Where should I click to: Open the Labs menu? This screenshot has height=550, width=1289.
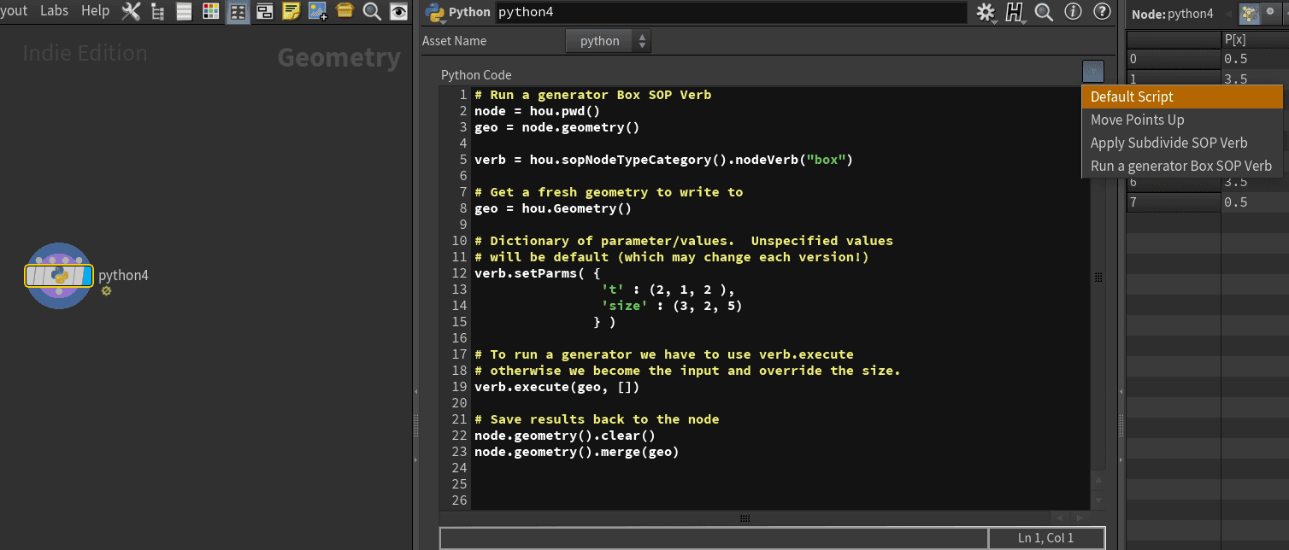tap(55, 11)
